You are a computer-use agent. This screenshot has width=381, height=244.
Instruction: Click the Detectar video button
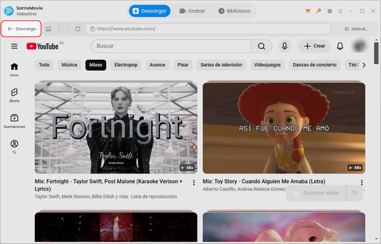316,193
